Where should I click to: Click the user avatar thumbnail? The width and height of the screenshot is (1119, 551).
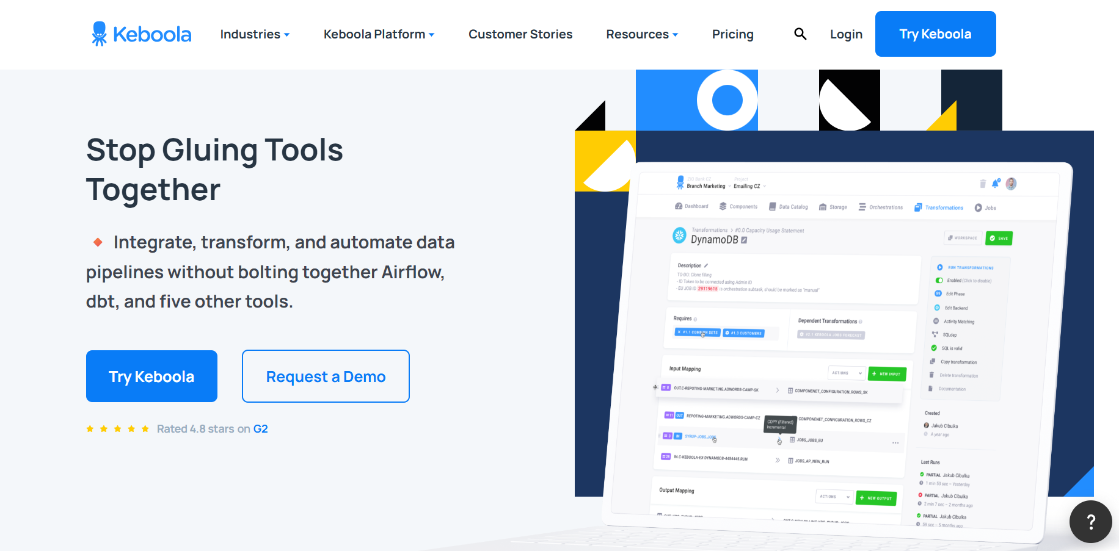pyautogui.click(x=1011, y=184)
